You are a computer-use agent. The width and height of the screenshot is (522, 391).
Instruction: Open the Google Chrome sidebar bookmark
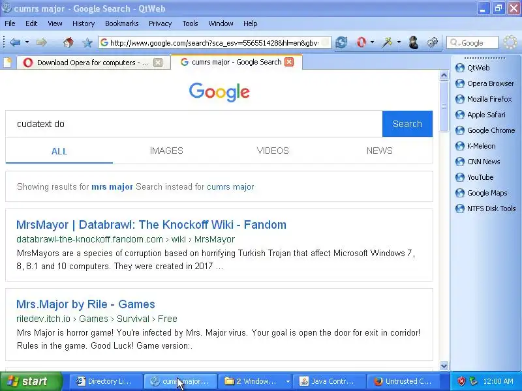485,130
